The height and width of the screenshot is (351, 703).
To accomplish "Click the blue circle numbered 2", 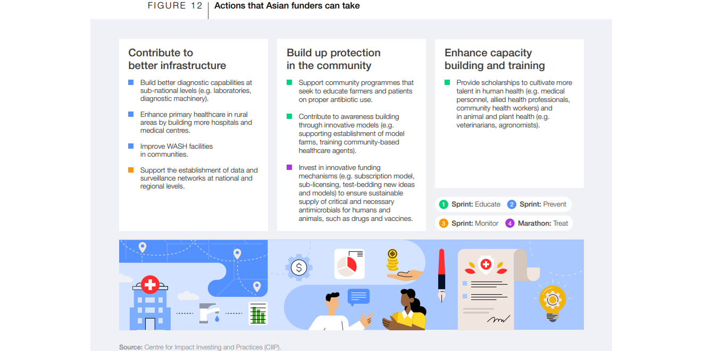I will coord(512,204).
